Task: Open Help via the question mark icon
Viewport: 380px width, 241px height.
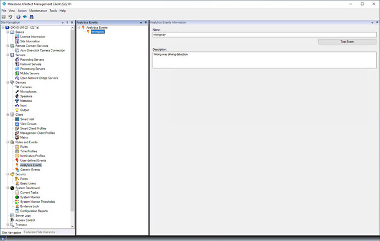Action: tap(18, 17)
